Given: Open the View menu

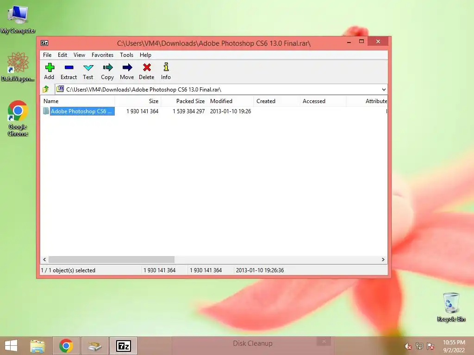Looking at the screenshot, I should 79,55.
